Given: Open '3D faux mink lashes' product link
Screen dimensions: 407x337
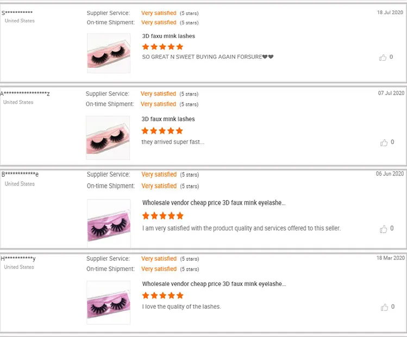Looking at the screenshot, I should point(168,119).
